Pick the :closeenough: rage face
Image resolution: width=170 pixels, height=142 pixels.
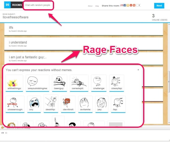tap(15, 104)
